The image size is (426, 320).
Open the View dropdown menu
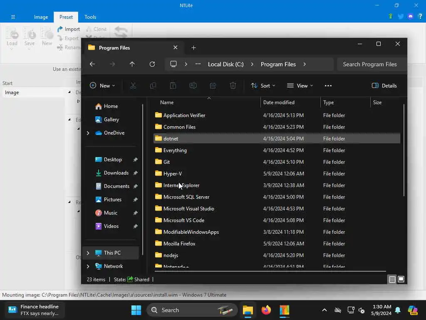click(300, 86)
